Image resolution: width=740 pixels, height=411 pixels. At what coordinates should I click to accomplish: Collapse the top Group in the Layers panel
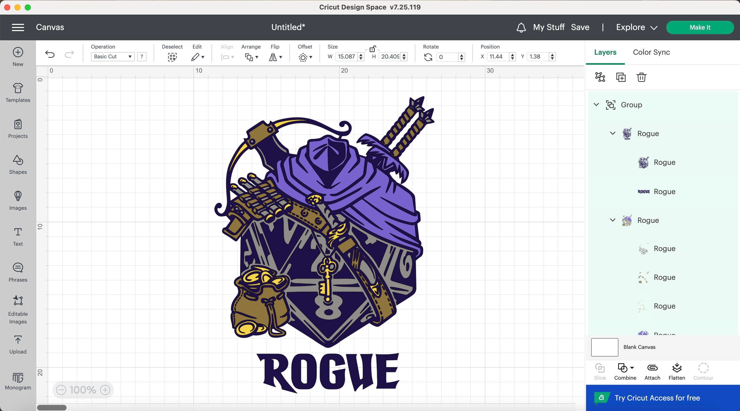(596, 105)
